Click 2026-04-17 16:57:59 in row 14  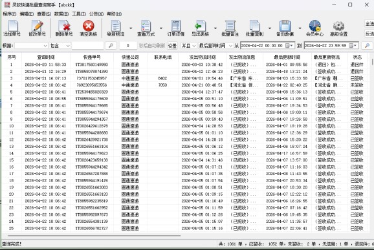pyautogui.click(x=287, y=153)
